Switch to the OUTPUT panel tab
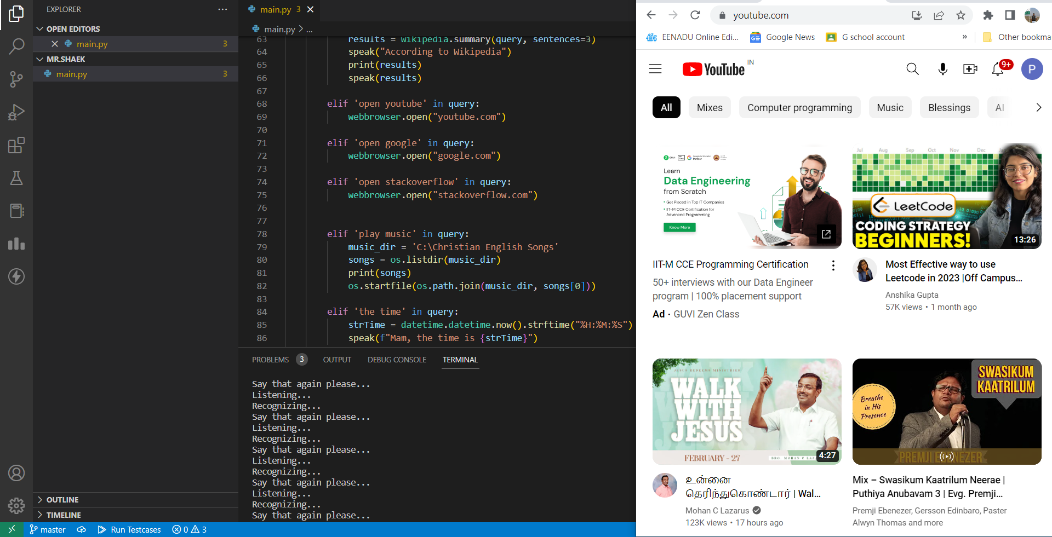Viewport: 1052px width, 537px height. [x=337, y=360]
